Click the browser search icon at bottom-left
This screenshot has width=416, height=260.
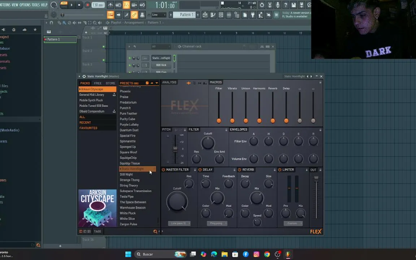pyautogui.click(x=38, y=245)
